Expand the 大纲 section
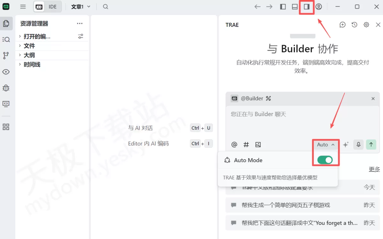383x239 pixels. coord(52,55)
